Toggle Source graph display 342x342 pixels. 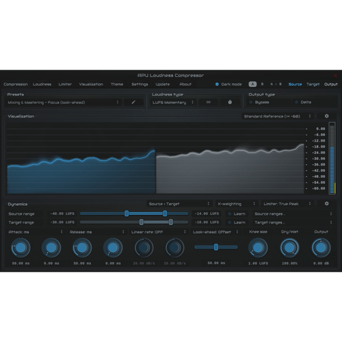[x=295, y=84]
